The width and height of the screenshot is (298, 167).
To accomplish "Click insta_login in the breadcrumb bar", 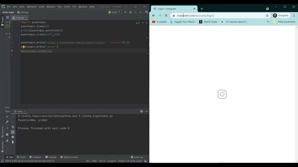I will [8, 13].
